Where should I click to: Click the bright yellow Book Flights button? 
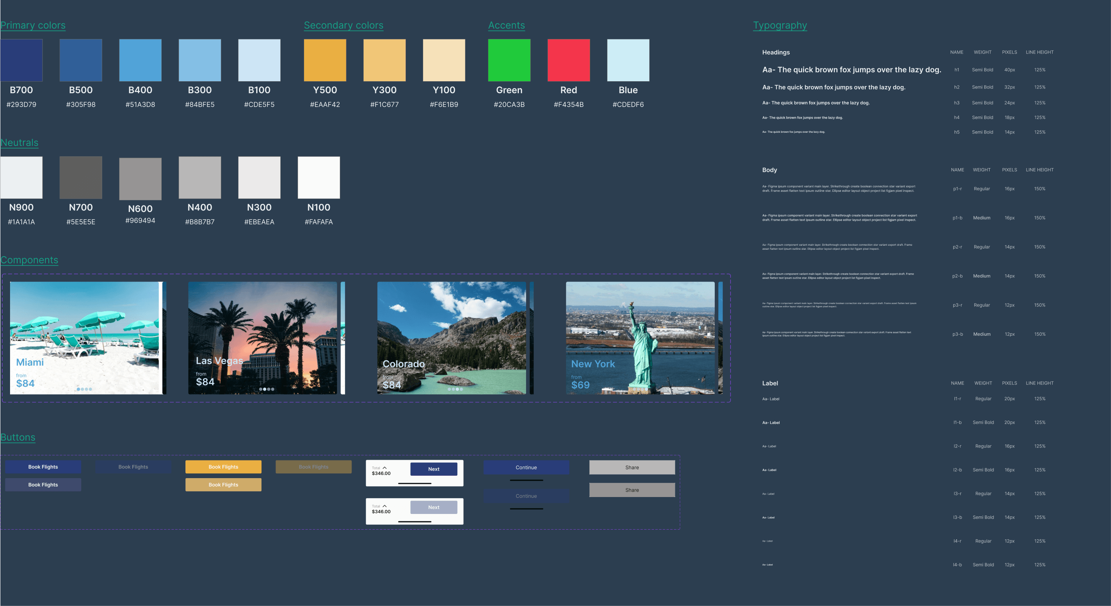point(223,467)
